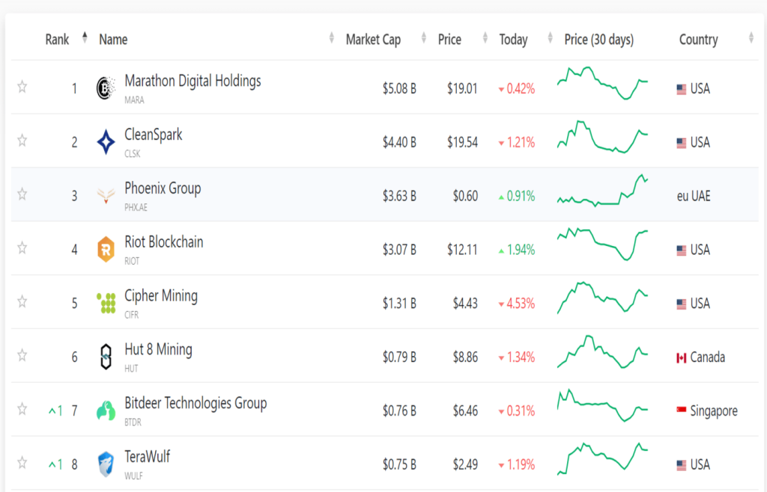
Task: Click the Marathon Digital Holdings logo icon
Action: click(106, 89)
